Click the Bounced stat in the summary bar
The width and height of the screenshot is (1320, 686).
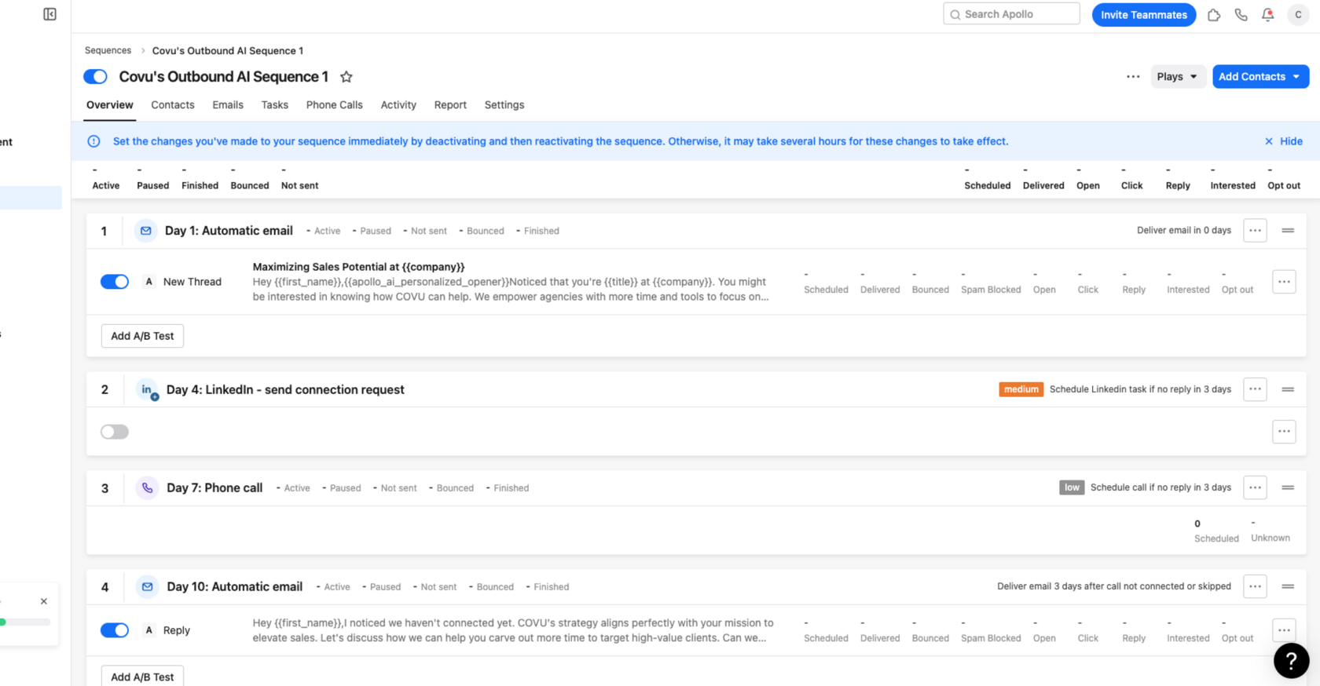pos(250,179)
